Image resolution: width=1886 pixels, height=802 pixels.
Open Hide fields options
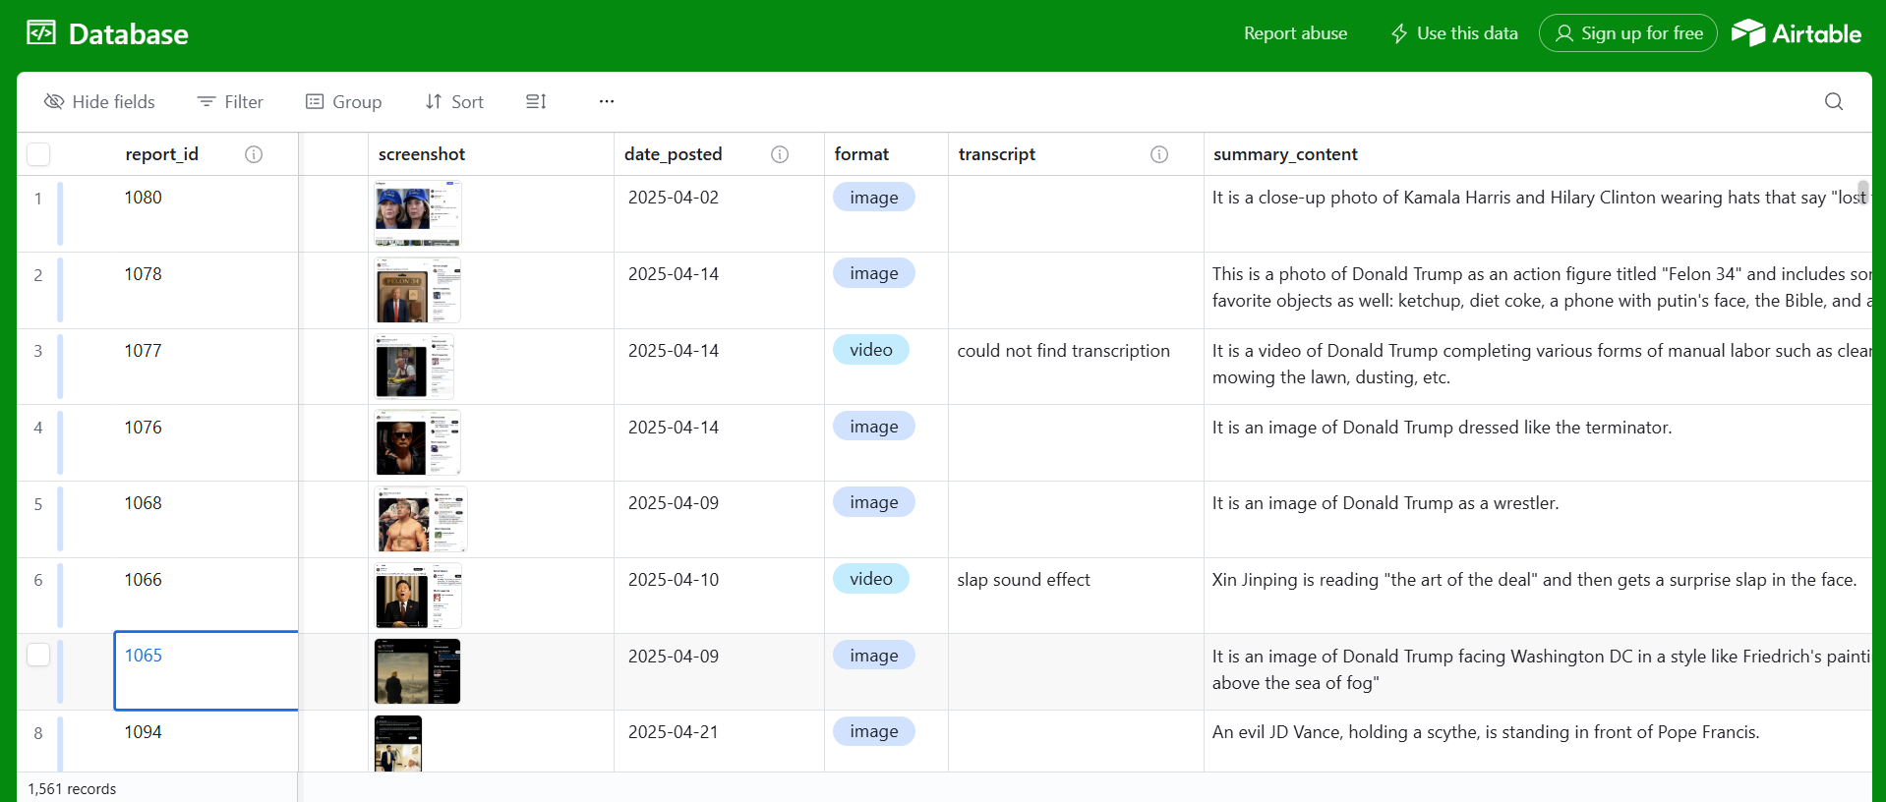click(100, 102)
